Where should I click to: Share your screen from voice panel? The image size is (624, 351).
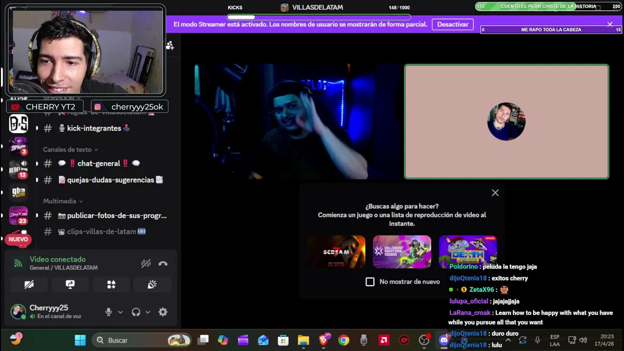(x=70, y=285)
